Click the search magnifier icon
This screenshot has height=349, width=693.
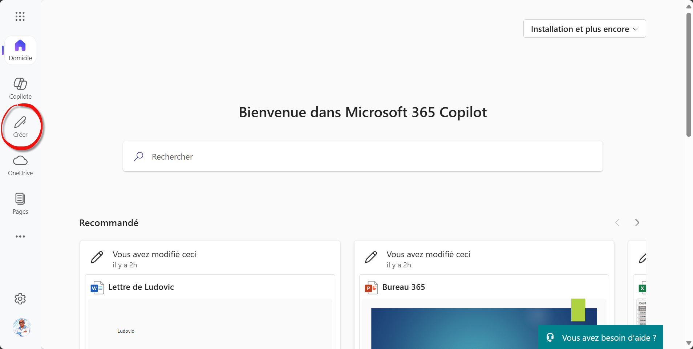tap(138, 157)
